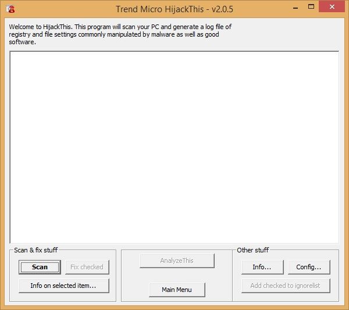This screenshot has height=310, width=349.
Task: Click the 'Other stuff' group label
Action: [x=253, y=250]
